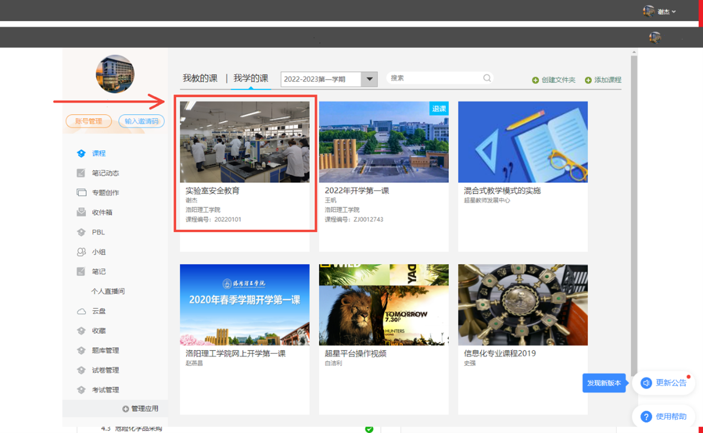Open the 实验室安全教育 course thumbnail
This screenshot has width=703, height=433.
pos(244,142)
